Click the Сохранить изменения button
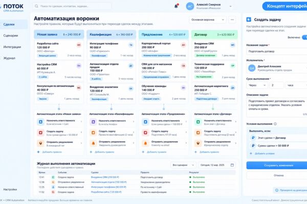The height and width of the screenshot is (204, 307). 277,165
